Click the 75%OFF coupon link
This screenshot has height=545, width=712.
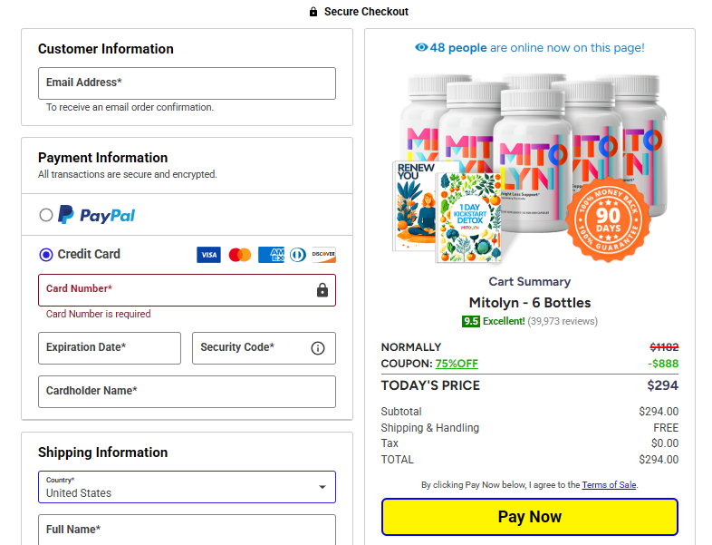click(457, 364)
